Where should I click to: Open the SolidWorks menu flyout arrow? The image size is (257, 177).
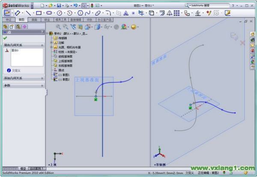(x=32, y=6)
